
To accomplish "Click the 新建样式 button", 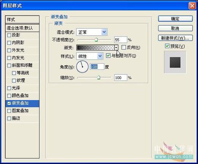I will pos(175,38).
